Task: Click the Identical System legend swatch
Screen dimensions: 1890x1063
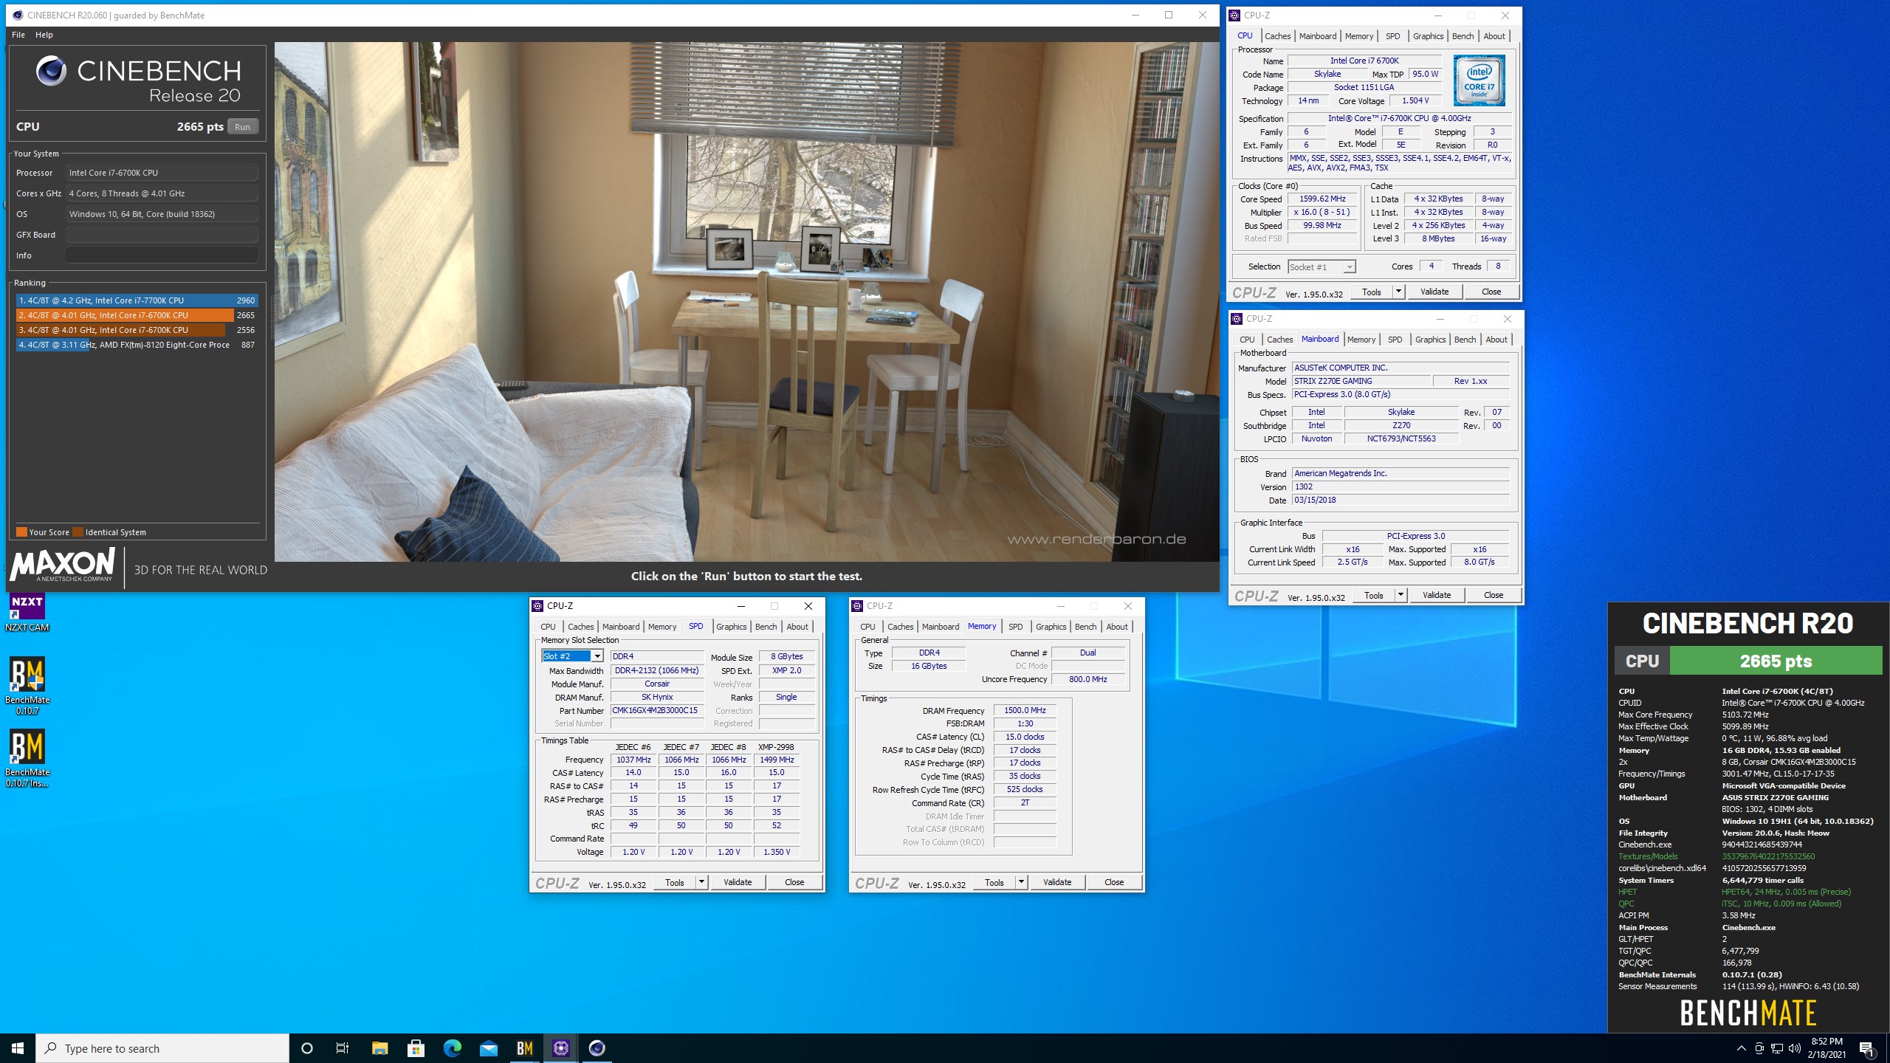Action: [x=78, y=532]
